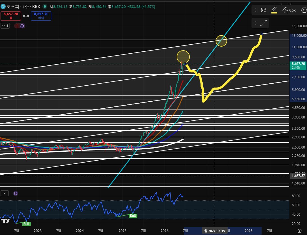Click the Bull label near 2025 on RSI

[133, 216]
